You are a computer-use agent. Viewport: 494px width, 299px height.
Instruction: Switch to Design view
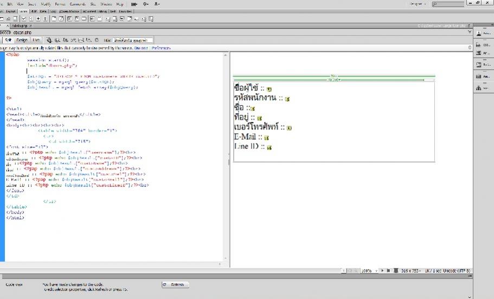(22, 40)
